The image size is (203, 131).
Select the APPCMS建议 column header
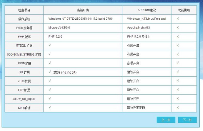coord(147,10)
